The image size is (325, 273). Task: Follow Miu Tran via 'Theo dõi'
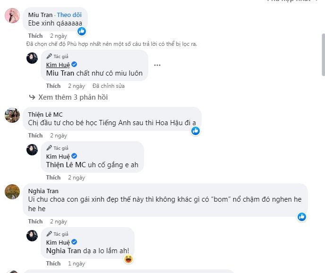coord(69,15)
